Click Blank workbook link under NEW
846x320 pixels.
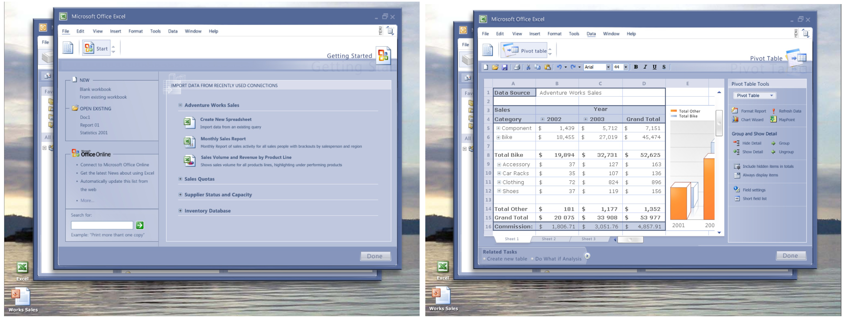click(x=95, y=89)
